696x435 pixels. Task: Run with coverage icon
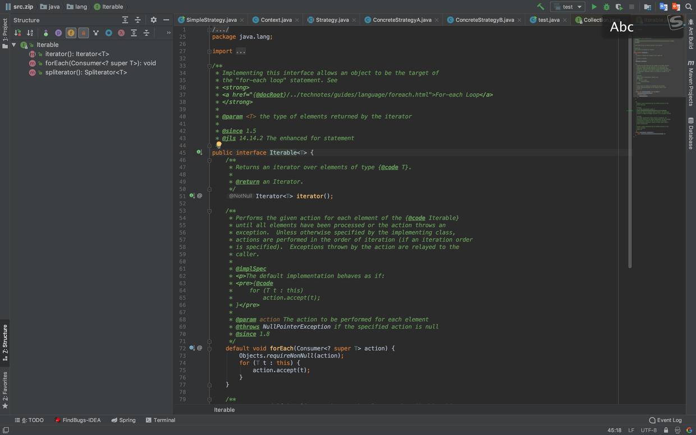click(x=619, y=7)
